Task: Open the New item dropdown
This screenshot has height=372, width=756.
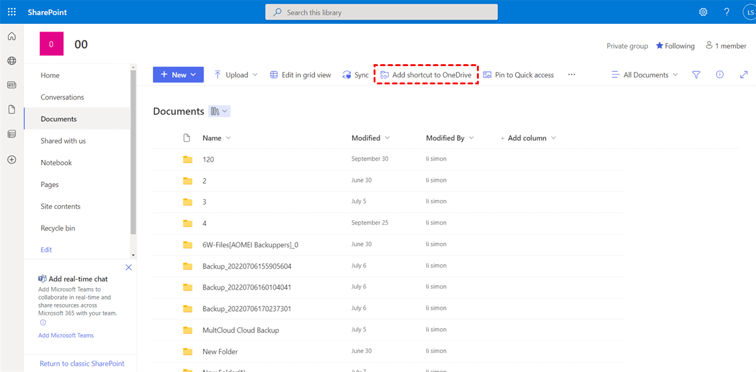Action: pyautogui.click(x=178, y=74)
